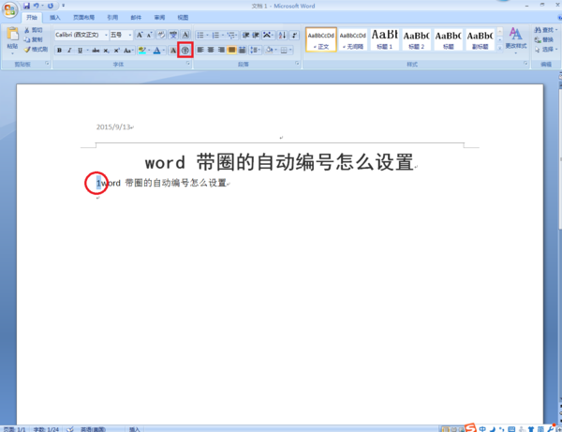Viewport: 562px width, 432px height.
Task: Save the document from Quick Access
Action: [x=26, y=6]
